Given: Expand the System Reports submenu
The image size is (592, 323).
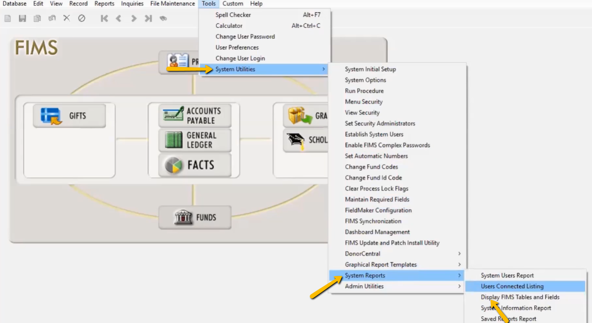Looking at the screenshot, I should (397, 275).
